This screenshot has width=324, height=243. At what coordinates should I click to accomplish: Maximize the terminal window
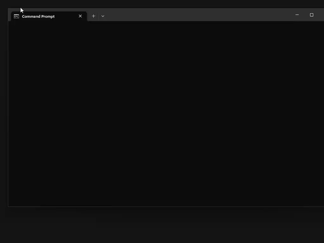point(312,15)
